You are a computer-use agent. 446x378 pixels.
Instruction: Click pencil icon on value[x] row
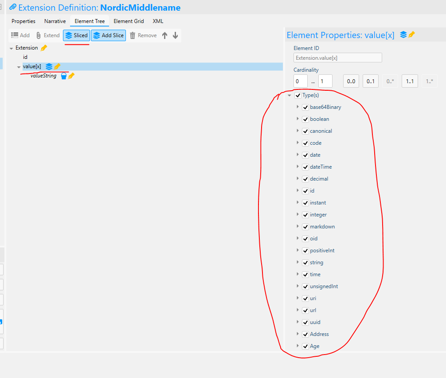pyautogui.click(x=57, y=66)
